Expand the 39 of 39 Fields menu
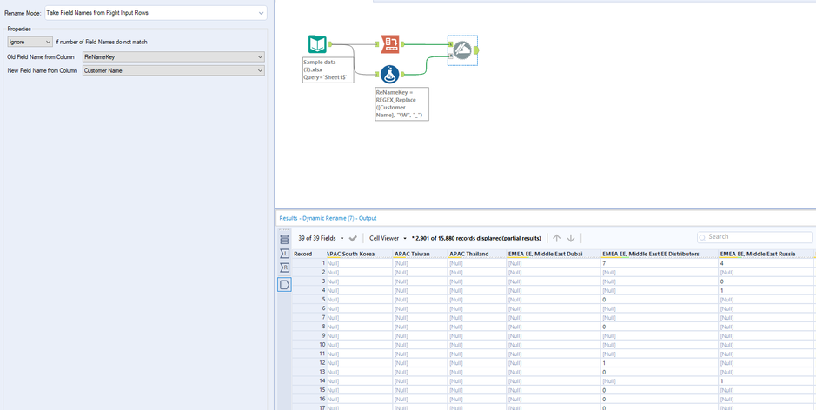Viewport: 816px width, 410px height. click(x=321, y=238)
